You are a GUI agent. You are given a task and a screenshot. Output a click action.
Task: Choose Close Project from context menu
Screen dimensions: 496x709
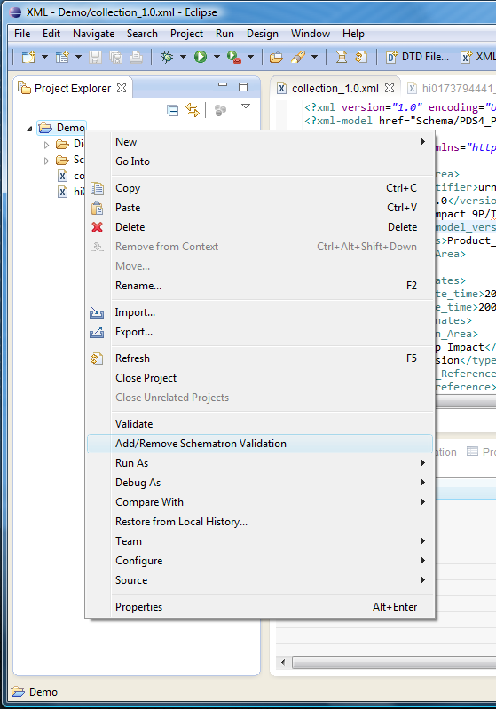(260, 378)
